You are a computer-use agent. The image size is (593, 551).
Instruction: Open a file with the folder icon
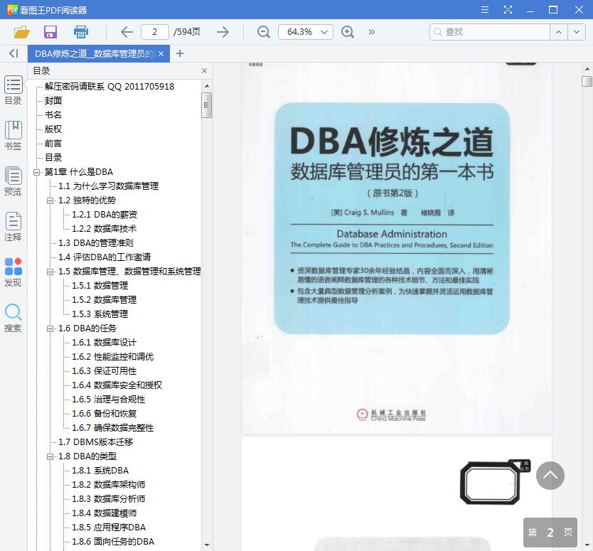(x=21, y=32)
